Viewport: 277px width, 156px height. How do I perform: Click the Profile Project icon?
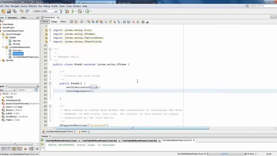pos(87,11)
